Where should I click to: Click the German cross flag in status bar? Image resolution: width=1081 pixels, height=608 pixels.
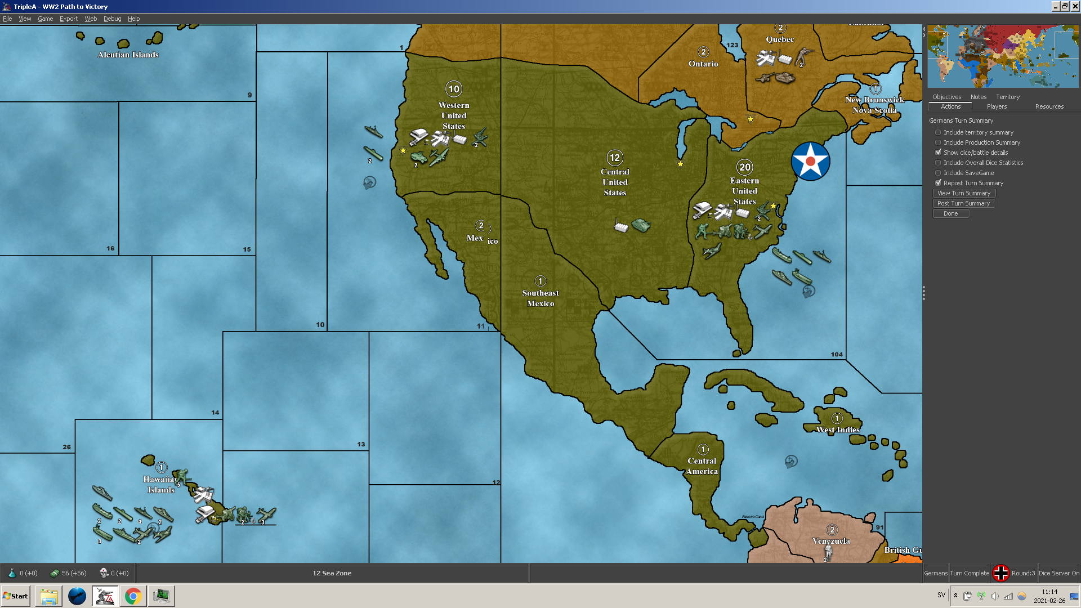click(1000, 573)
